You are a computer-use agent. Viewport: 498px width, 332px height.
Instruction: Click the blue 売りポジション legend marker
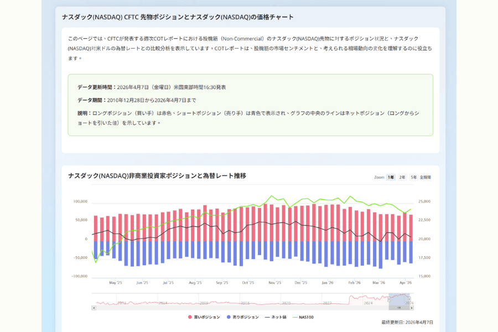[x=229, y=317]
